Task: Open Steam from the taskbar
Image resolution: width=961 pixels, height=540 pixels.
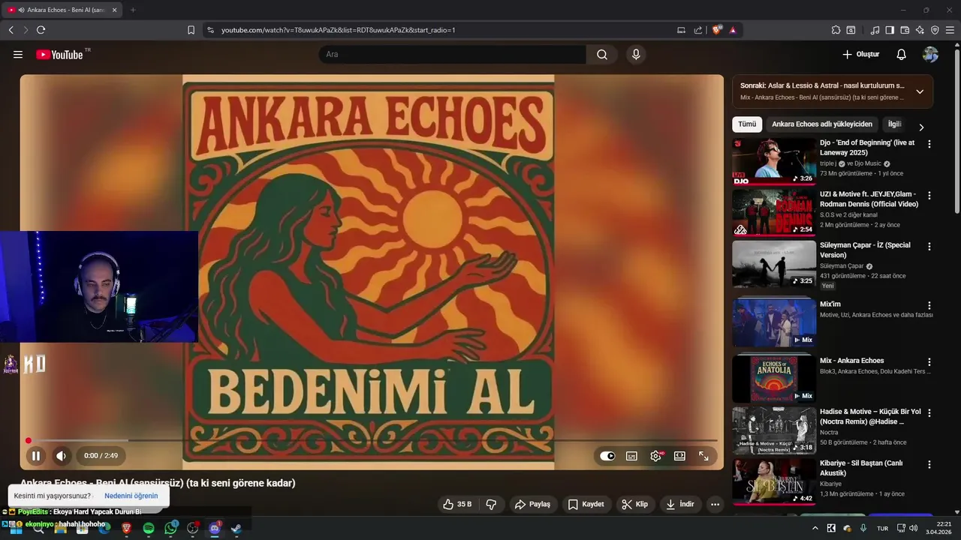Action: pyautogui.click(x=236, y=529)
